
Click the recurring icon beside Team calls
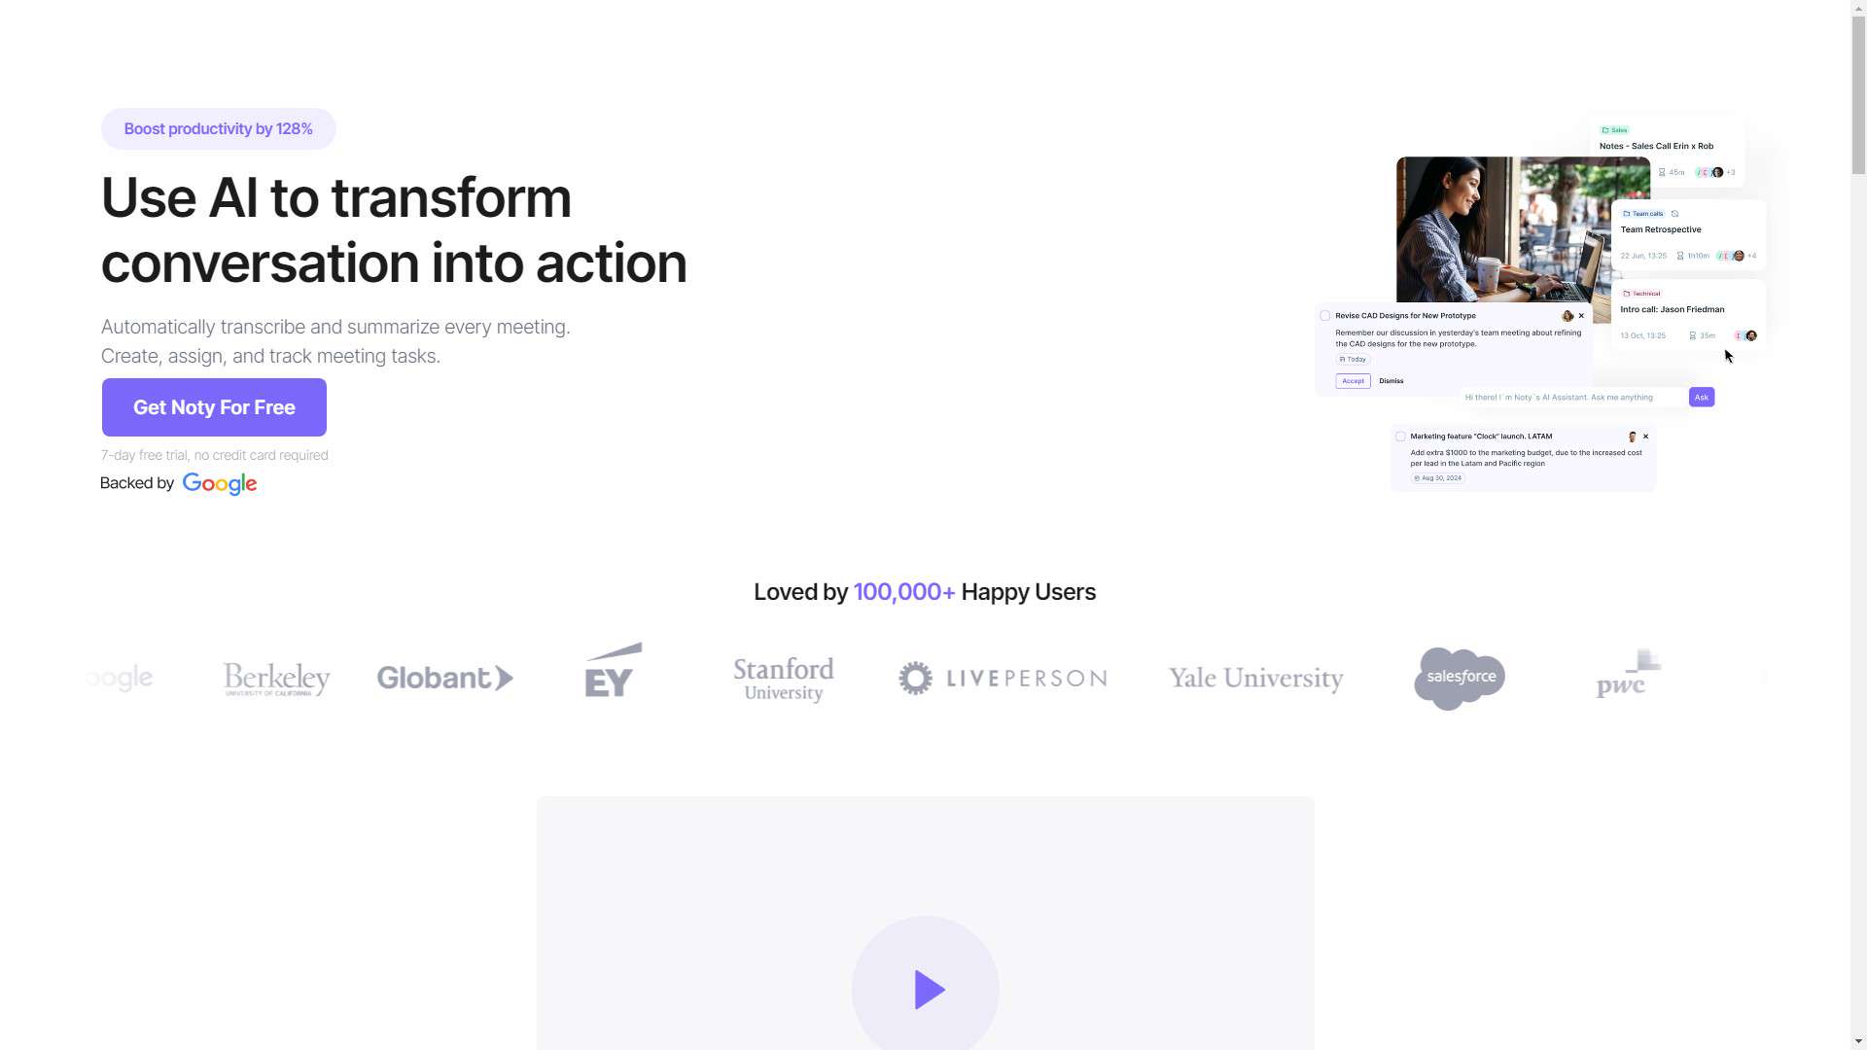[x=1674, y=214]
